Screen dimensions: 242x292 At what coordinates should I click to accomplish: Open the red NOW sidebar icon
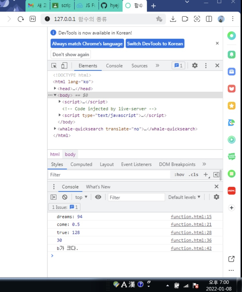[x=232, y=191]
